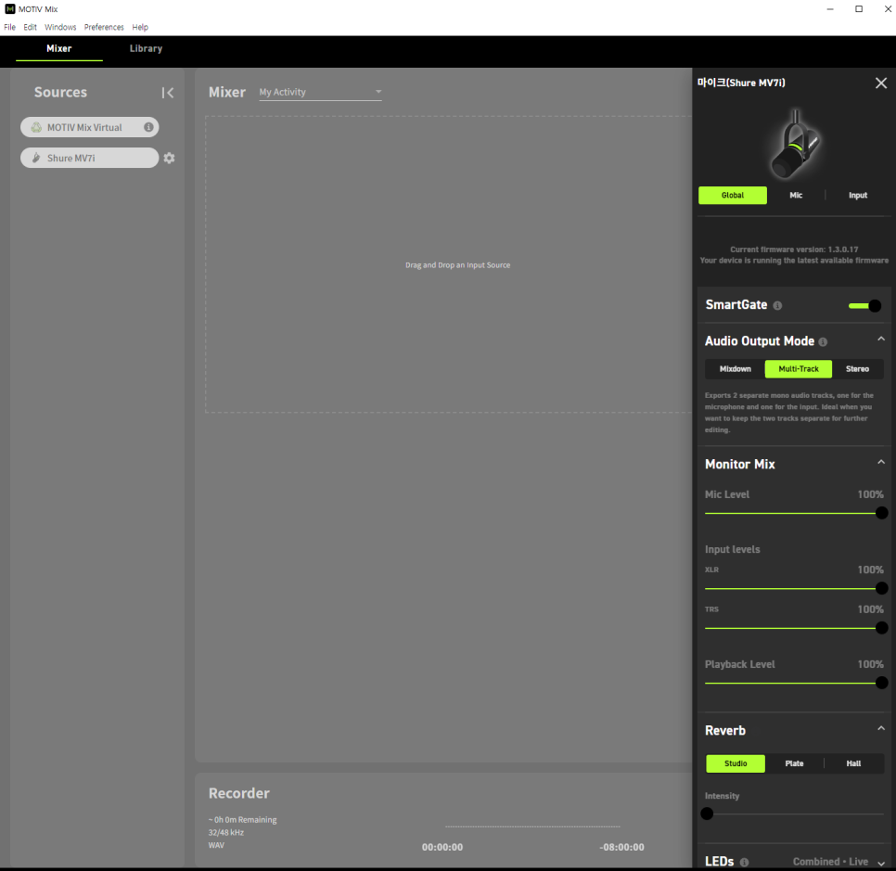Viewport: 896px width, 871px height.
Task: Collapse the Monitor Mix section
Action: point(881,462)
